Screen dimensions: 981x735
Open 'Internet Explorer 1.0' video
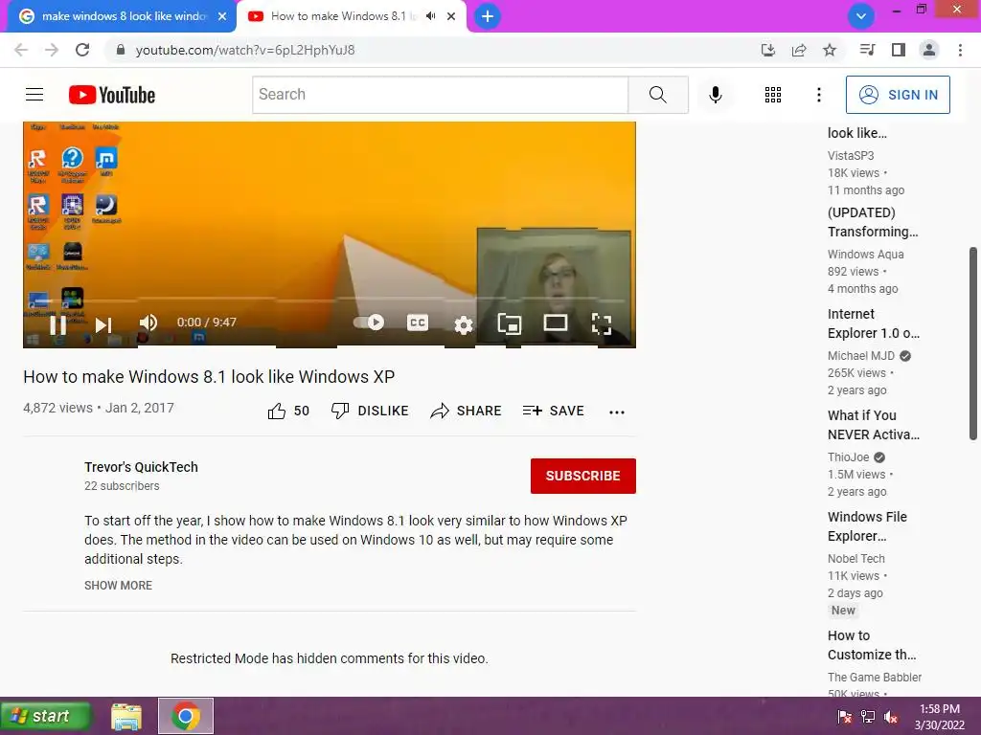tap(874, 323)
